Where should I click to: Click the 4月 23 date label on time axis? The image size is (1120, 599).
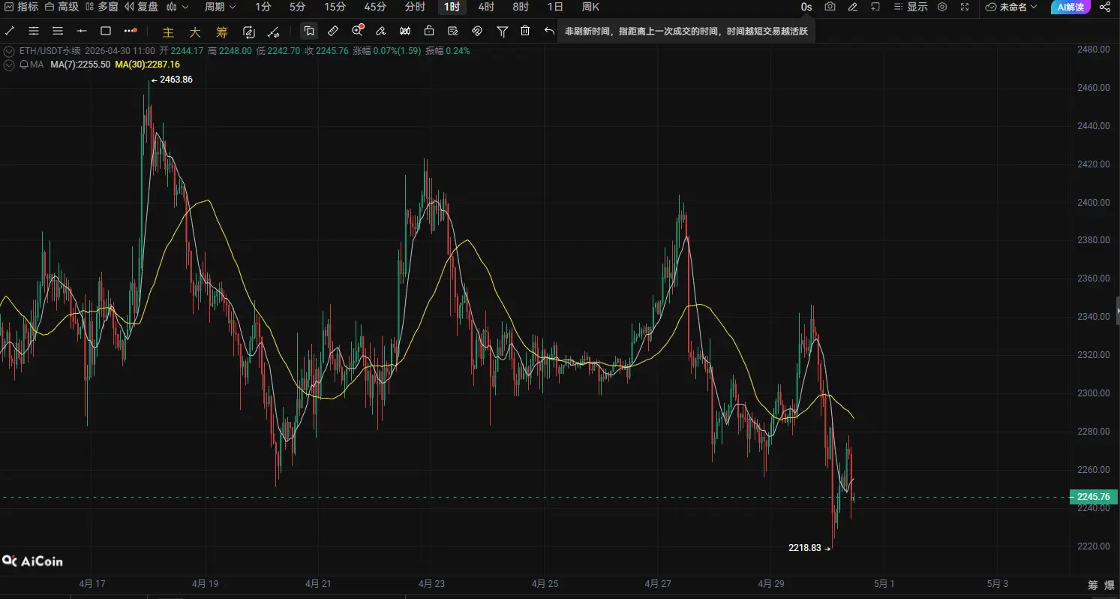[x=431, y=583]
